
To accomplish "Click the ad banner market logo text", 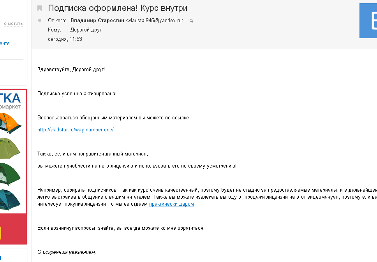I will [x=10, y=100].
